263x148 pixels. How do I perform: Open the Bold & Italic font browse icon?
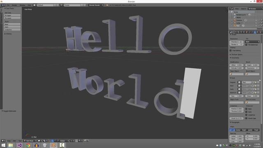pyautogui.click(x=240, y=92)
